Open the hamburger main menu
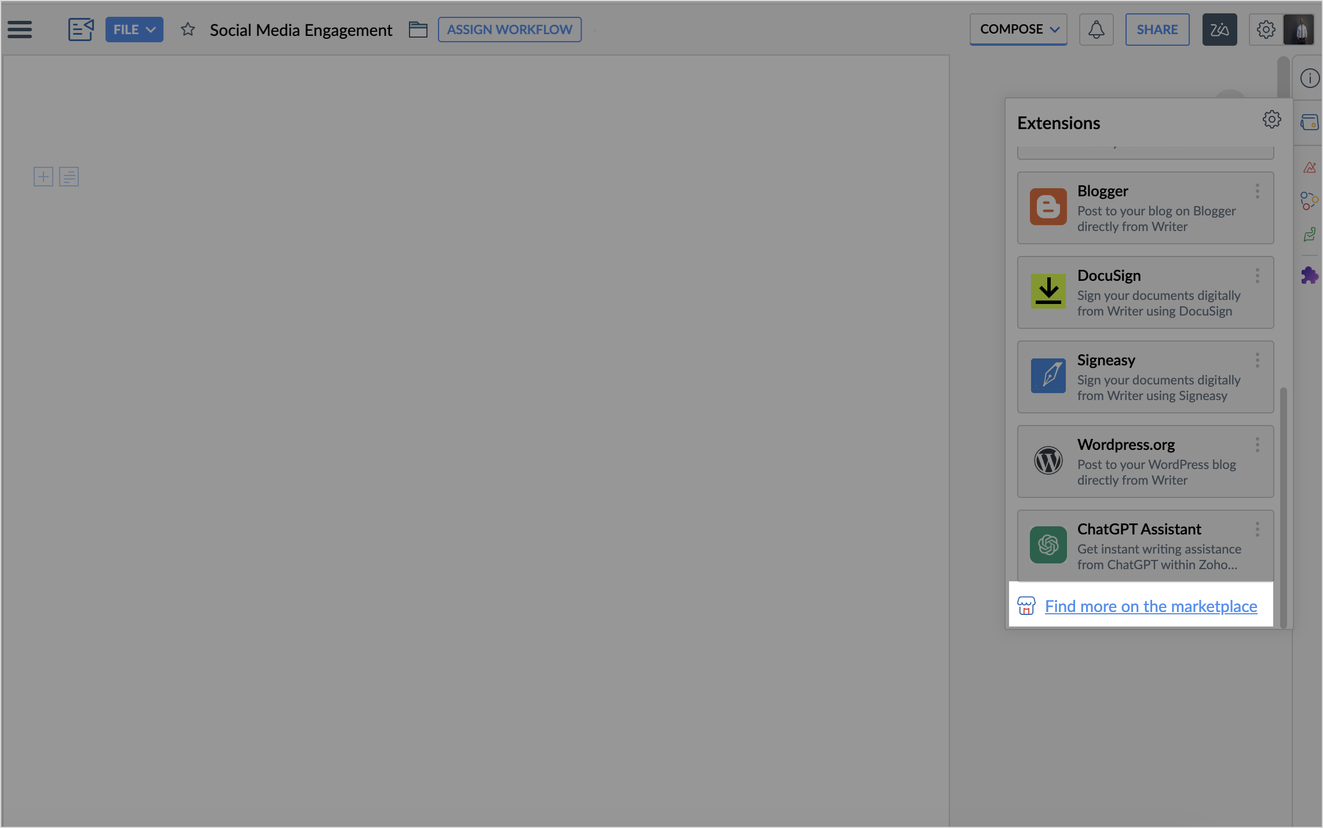 click(x=20, y=30)
